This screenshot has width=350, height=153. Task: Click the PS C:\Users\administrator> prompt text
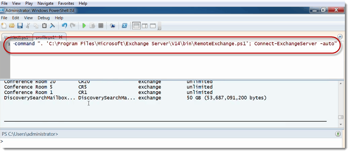point(30,134)
